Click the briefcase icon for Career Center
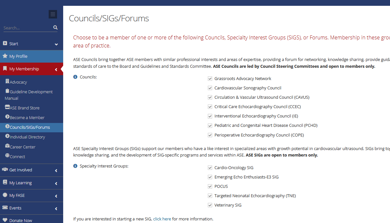 tap(7, 146)
